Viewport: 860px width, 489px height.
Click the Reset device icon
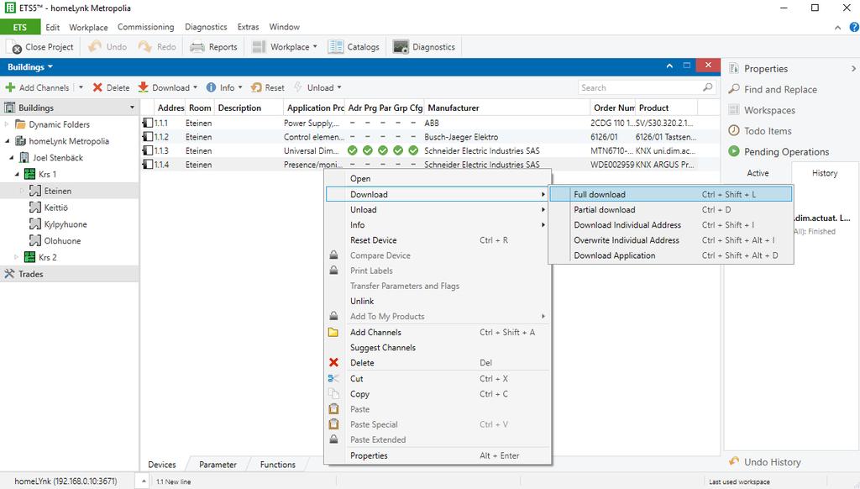(256, 87)
